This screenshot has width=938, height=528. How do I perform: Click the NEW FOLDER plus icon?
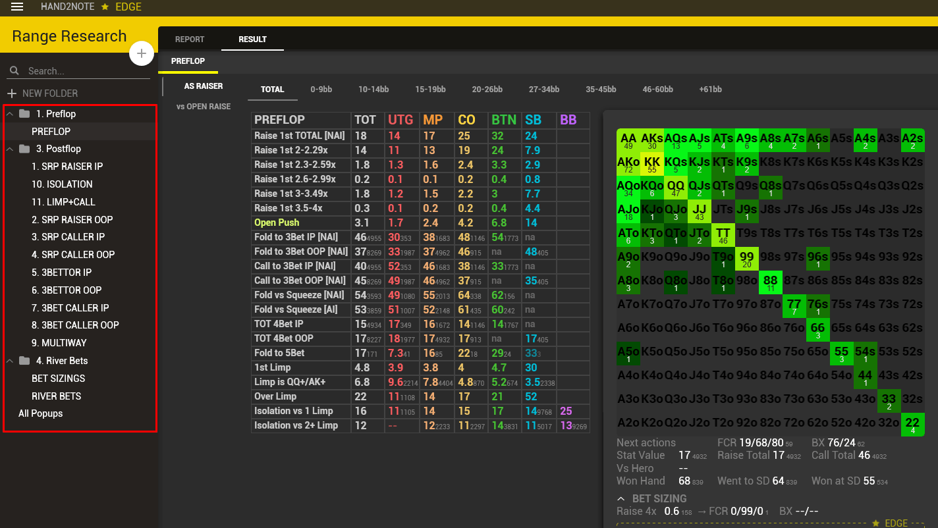point(12,93)
